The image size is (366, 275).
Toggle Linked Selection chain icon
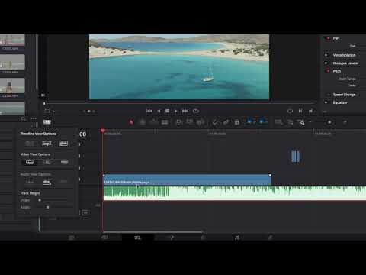point(226,122)
